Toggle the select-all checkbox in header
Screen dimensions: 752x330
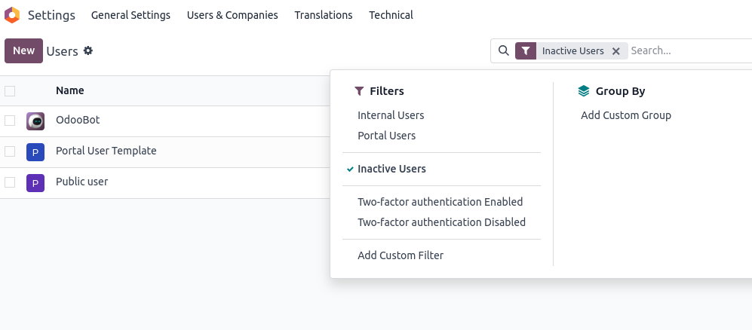click(x=10, y=91)
